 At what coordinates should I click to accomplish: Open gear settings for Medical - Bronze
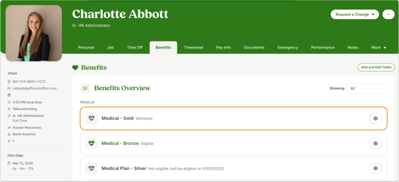click(x=376, y=143)
